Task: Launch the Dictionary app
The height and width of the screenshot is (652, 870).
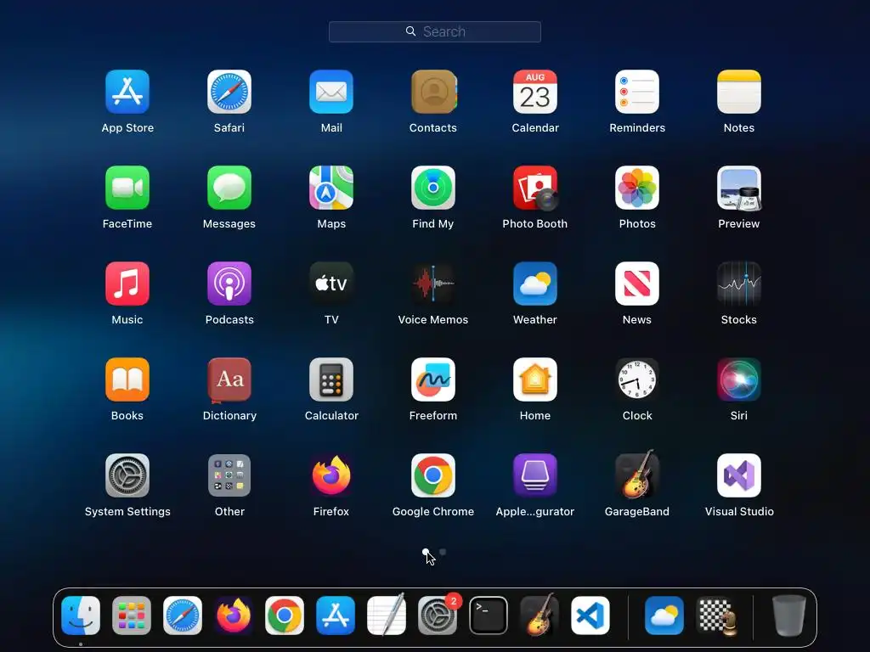Action: pyautogui.click(x=229, y=379)
